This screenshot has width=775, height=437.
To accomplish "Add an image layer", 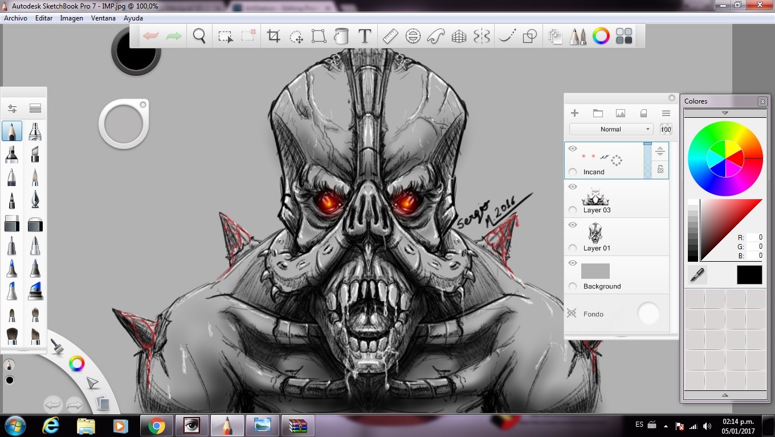I will 621,113.
